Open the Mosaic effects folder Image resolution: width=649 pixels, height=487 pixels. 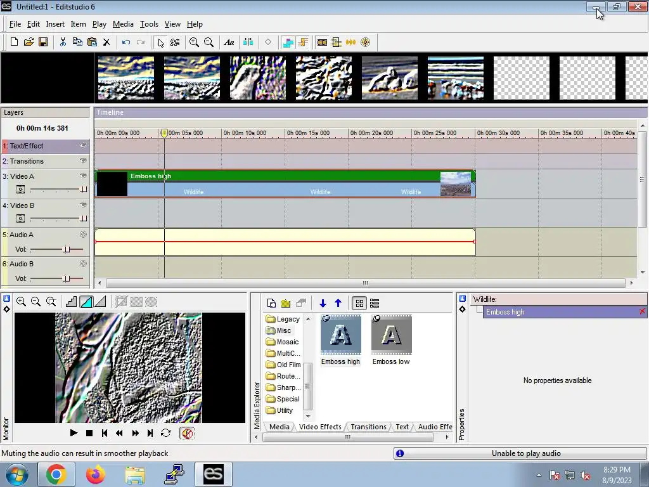[286, 342]
